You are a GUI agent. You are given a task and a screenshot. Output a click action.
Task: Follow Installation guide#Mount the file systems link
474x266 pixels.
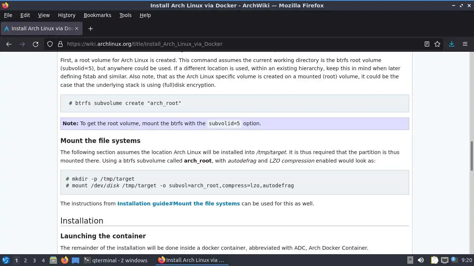pyautogui.click(x=178, y=204)
